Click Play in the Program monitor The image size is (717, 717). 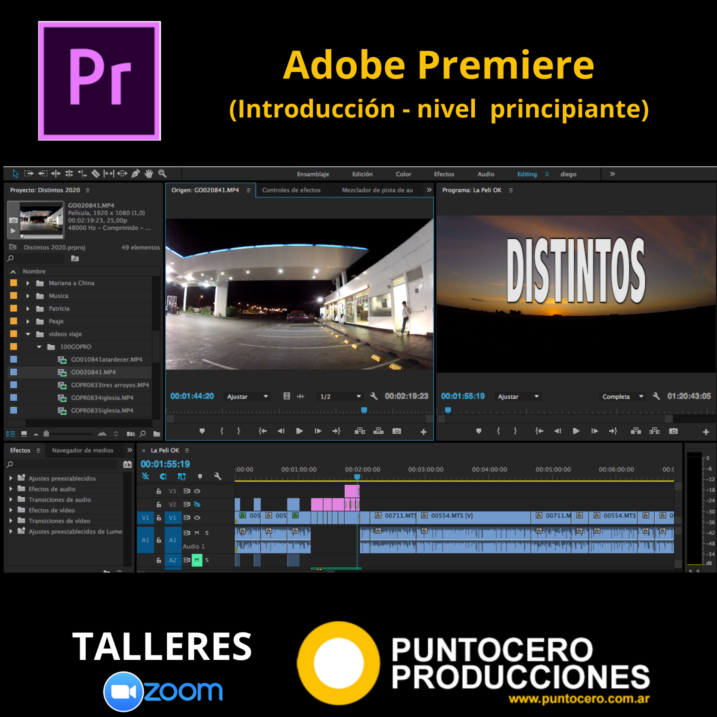pyautogui.click(x=576, y=431)
